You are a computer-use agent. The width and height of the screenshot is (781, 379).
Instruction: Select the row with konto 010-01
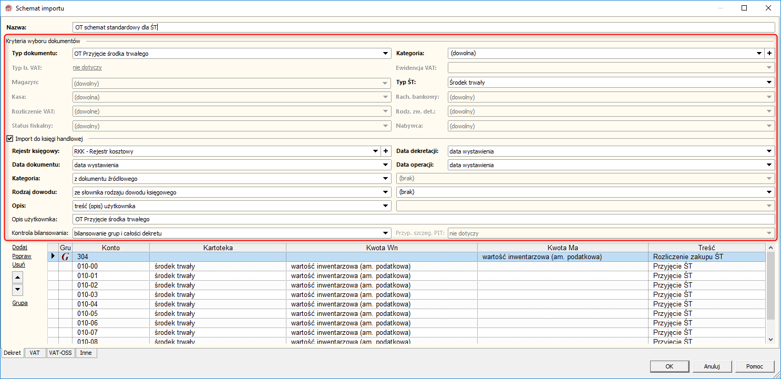click(407, 275)
